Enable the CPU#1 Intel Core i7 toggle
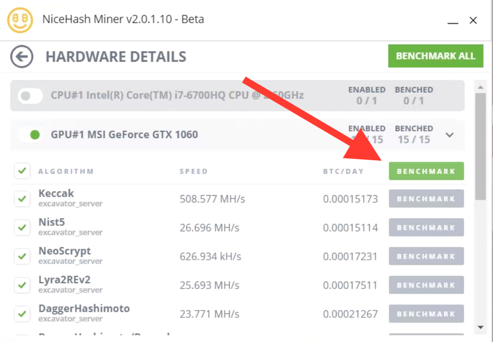This screenshot has width=493, height=342. click(x=30, y=96)
